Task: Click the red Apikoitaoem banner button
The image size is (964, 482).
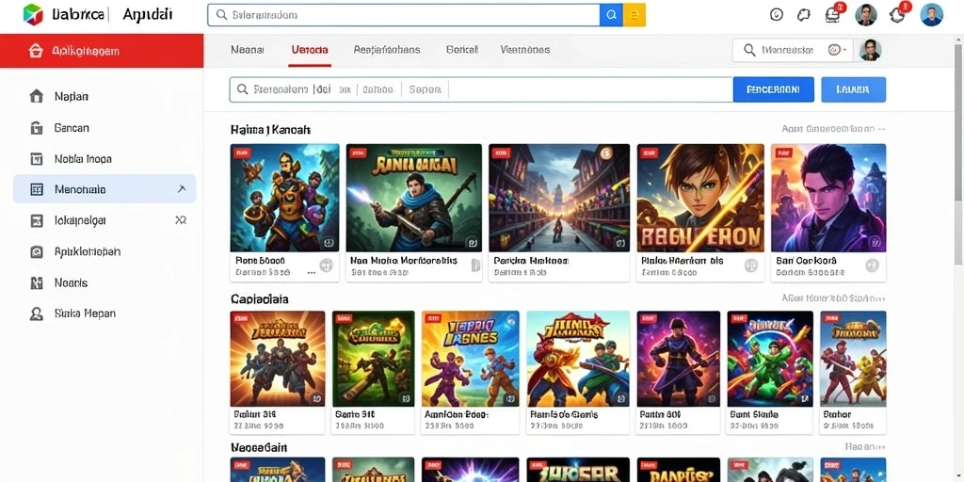Action: pyautogui.click(x=102, y=51)
